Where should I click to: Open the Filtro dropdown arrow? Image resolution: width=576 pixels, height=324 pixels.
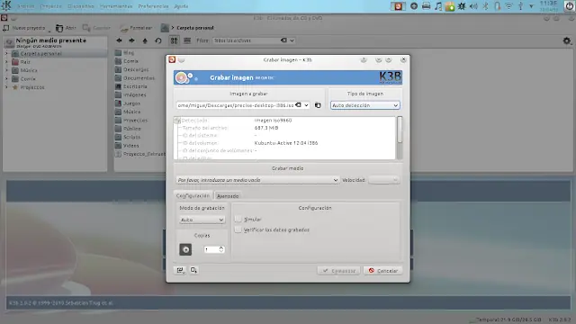pyautogui.click(x=292, y=40)
